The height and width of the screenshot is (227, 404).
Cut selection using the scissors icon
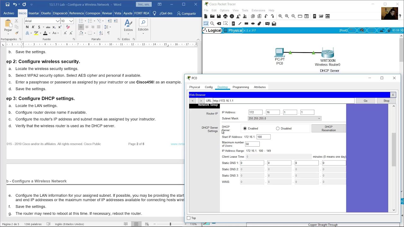[17, 21]
